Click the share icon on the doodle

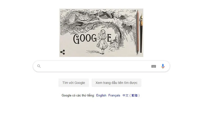click(x=62, y=52)
